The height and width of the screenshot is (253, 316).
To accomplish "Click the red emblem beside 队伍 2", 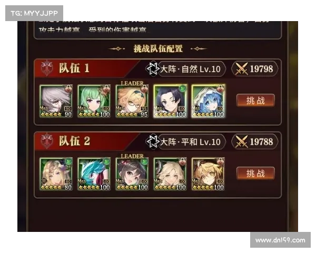I will click(46, 141).
